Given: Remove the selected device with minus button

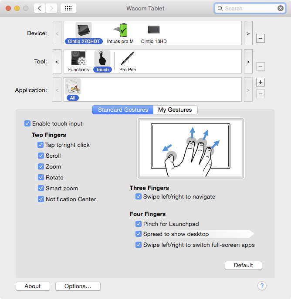Looking at the screenshot, I should click(260, 38).
